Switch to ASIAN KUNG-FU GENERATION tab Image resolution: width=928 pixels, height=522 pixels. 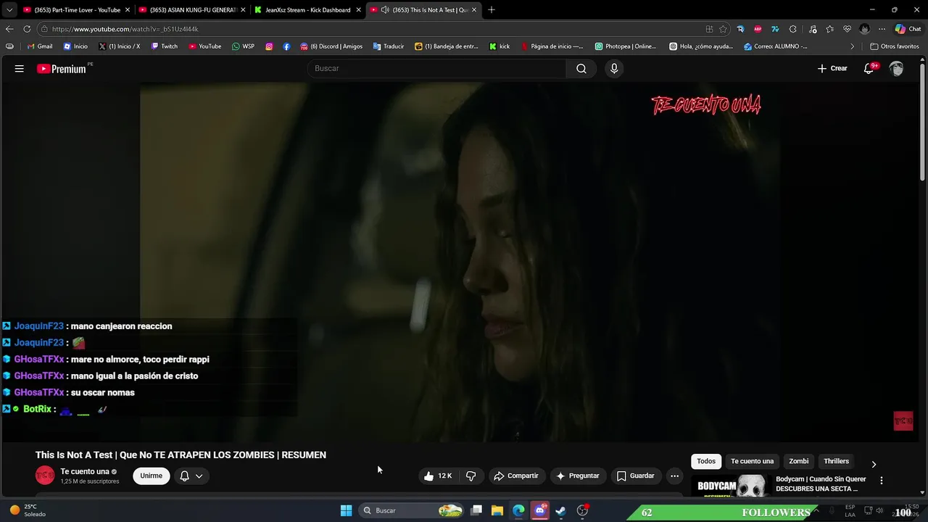click(191, 10)
